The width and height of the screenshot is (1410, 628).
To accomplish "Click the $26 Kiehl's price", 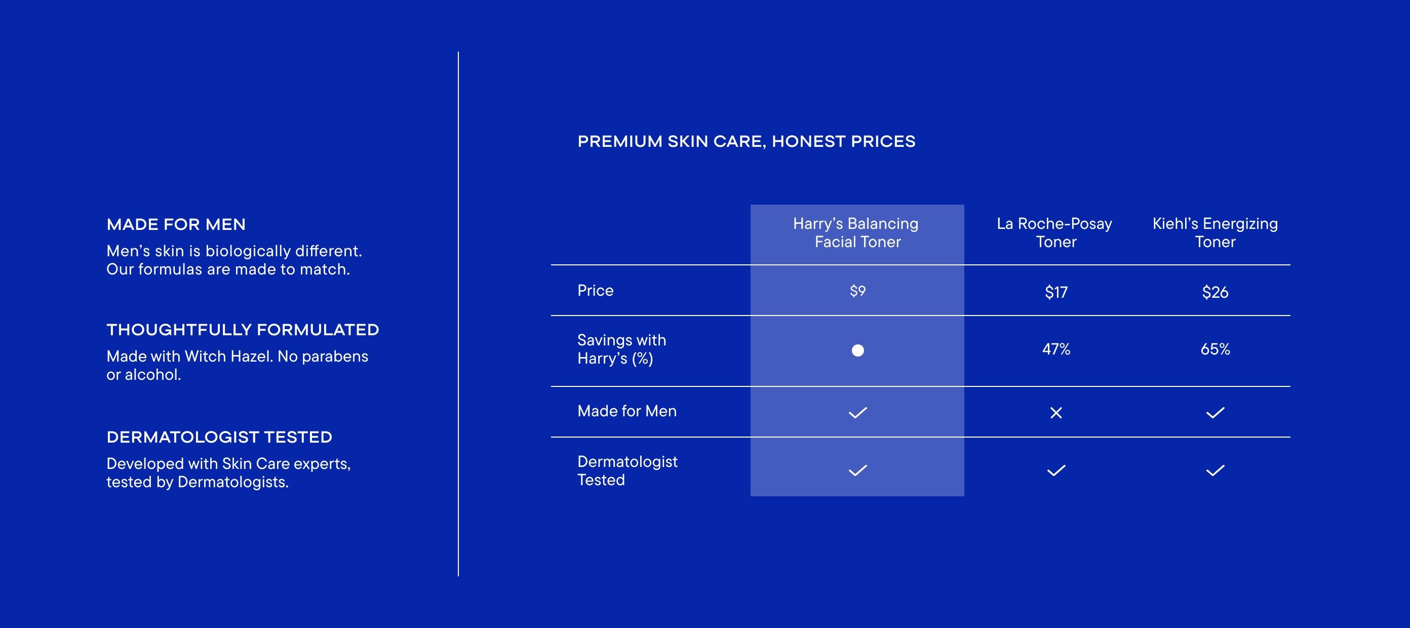I will click(x=1215, y=292).
